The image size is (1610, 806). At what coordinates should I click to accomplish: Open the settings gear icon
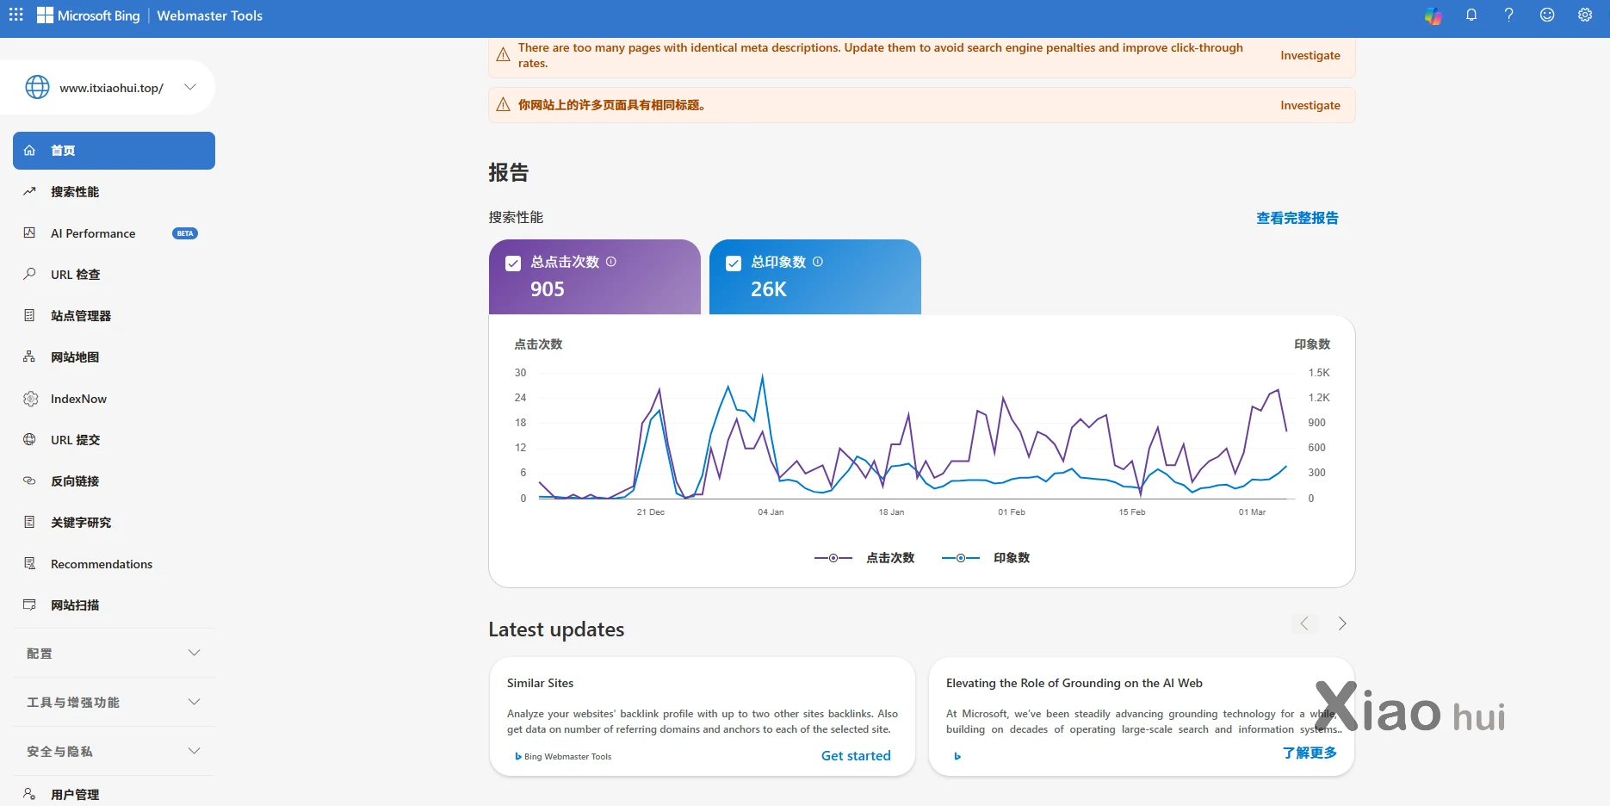[1585, 15]
